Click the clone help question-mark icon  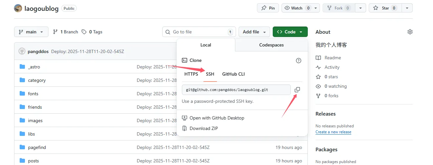pyautogui.click(x=298, y=61)
